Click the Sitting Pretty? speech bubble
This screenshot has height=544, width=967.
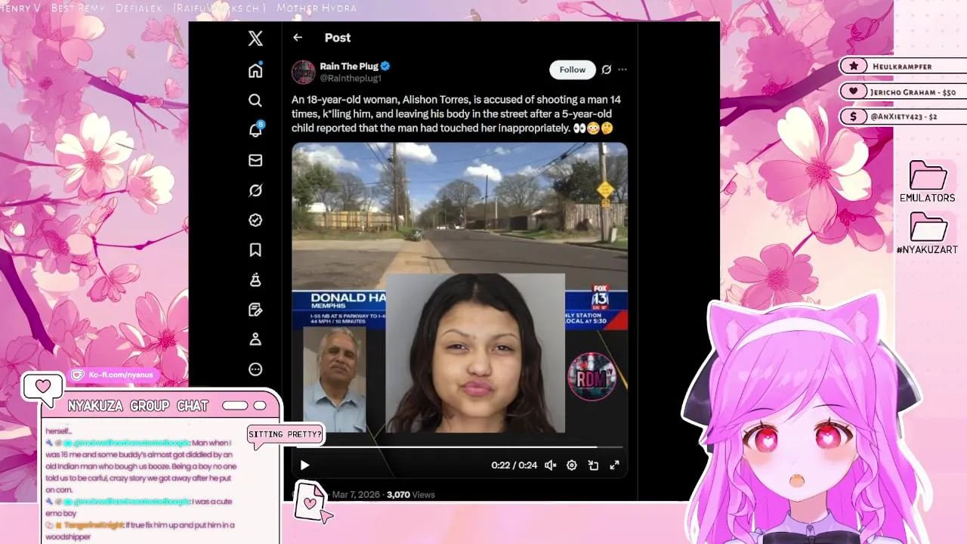click(x=285, y=434)
